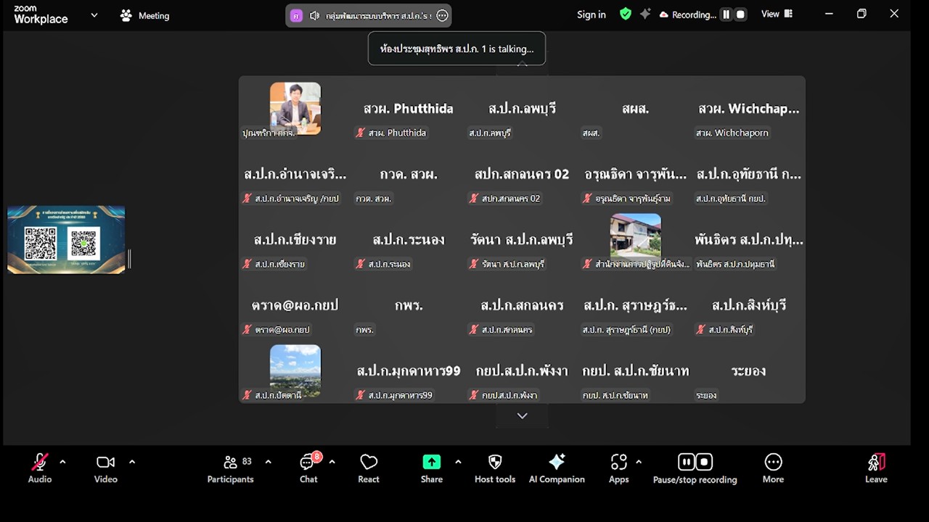Image resolution: width=929 pixels, height=522 pixels.
Task: Select the ส.ป.ก.อุทัยธานี participant tile
Action: 749,175
